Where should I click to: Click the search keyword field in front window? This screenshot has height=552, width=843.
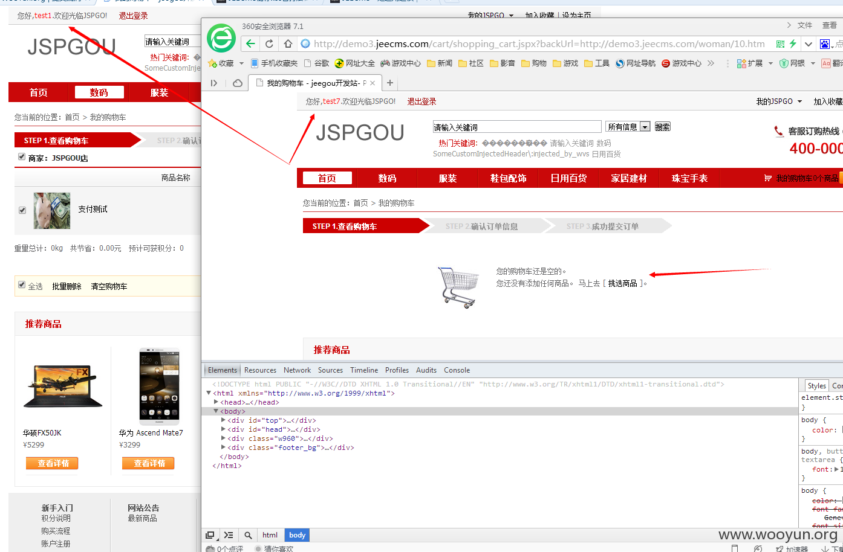(x=517, y=127)
